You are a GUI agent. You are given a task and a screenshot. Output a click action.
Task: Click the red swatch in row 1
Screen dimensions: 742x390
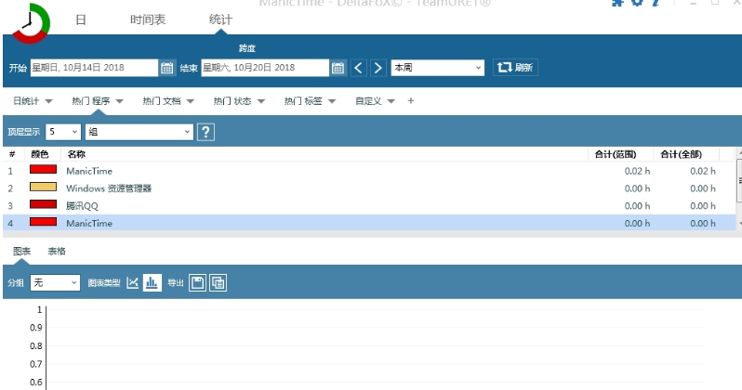(x=43, y=169)
